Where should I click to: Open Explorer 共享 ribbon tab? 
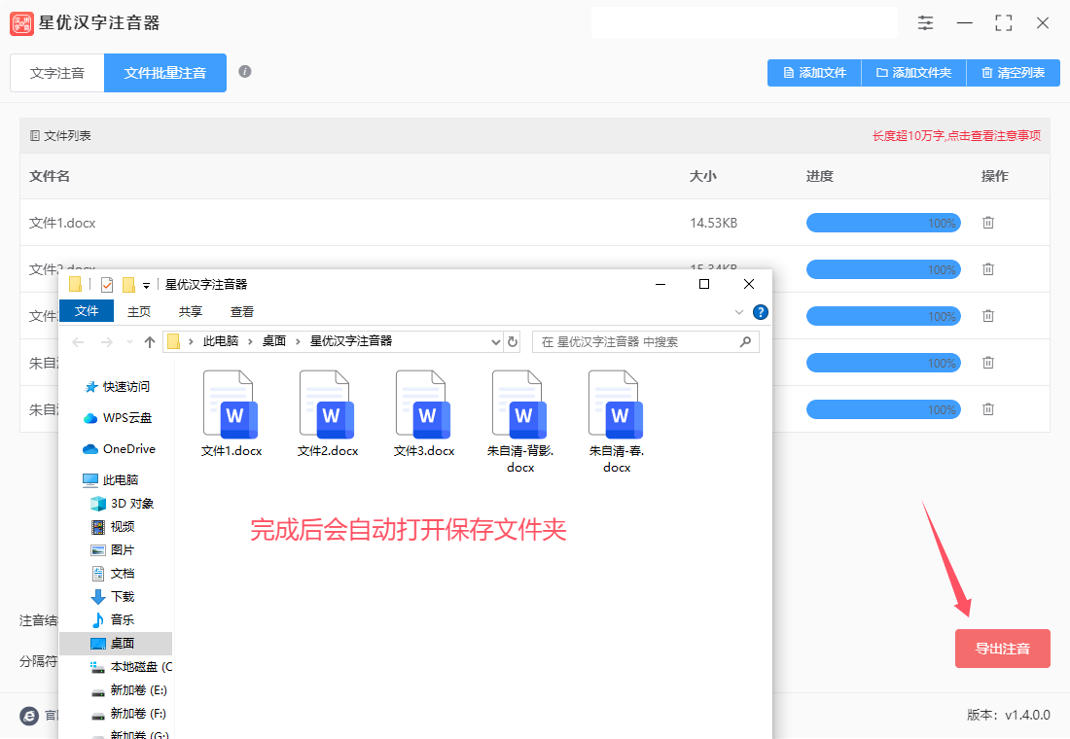click(x=191, y=312)
